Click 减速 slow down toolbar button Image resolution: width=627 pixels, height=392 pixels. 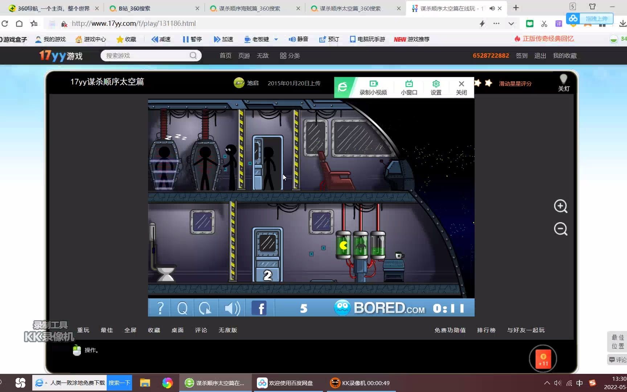(161, 39)
